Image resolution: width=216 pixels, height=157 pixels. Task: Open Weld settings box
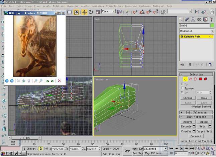[x=210, y=126]
